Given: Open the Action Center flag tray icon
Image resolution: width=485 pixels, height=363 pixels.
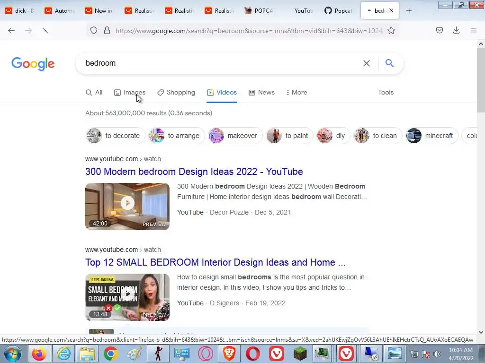Looking at the screenshot, I should point(426,354).
